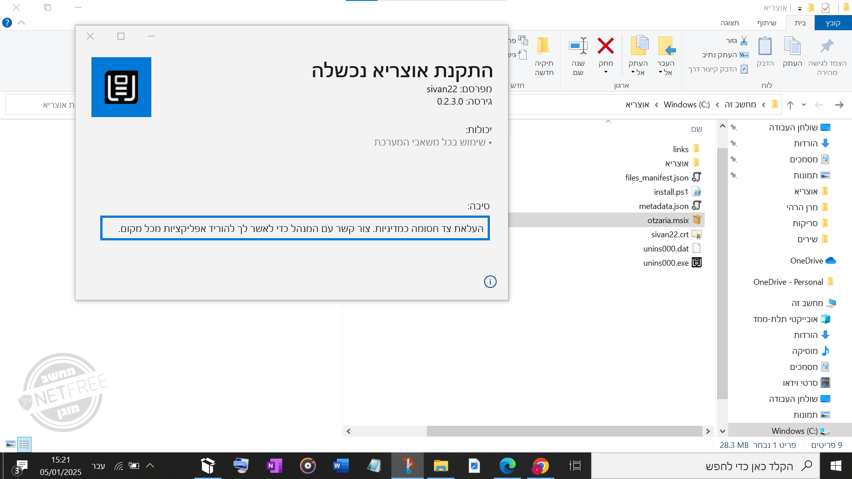852x479 pixels.
Task: Switch to the View (תצוגה) ribbon tab
Action: coord(730,23)
